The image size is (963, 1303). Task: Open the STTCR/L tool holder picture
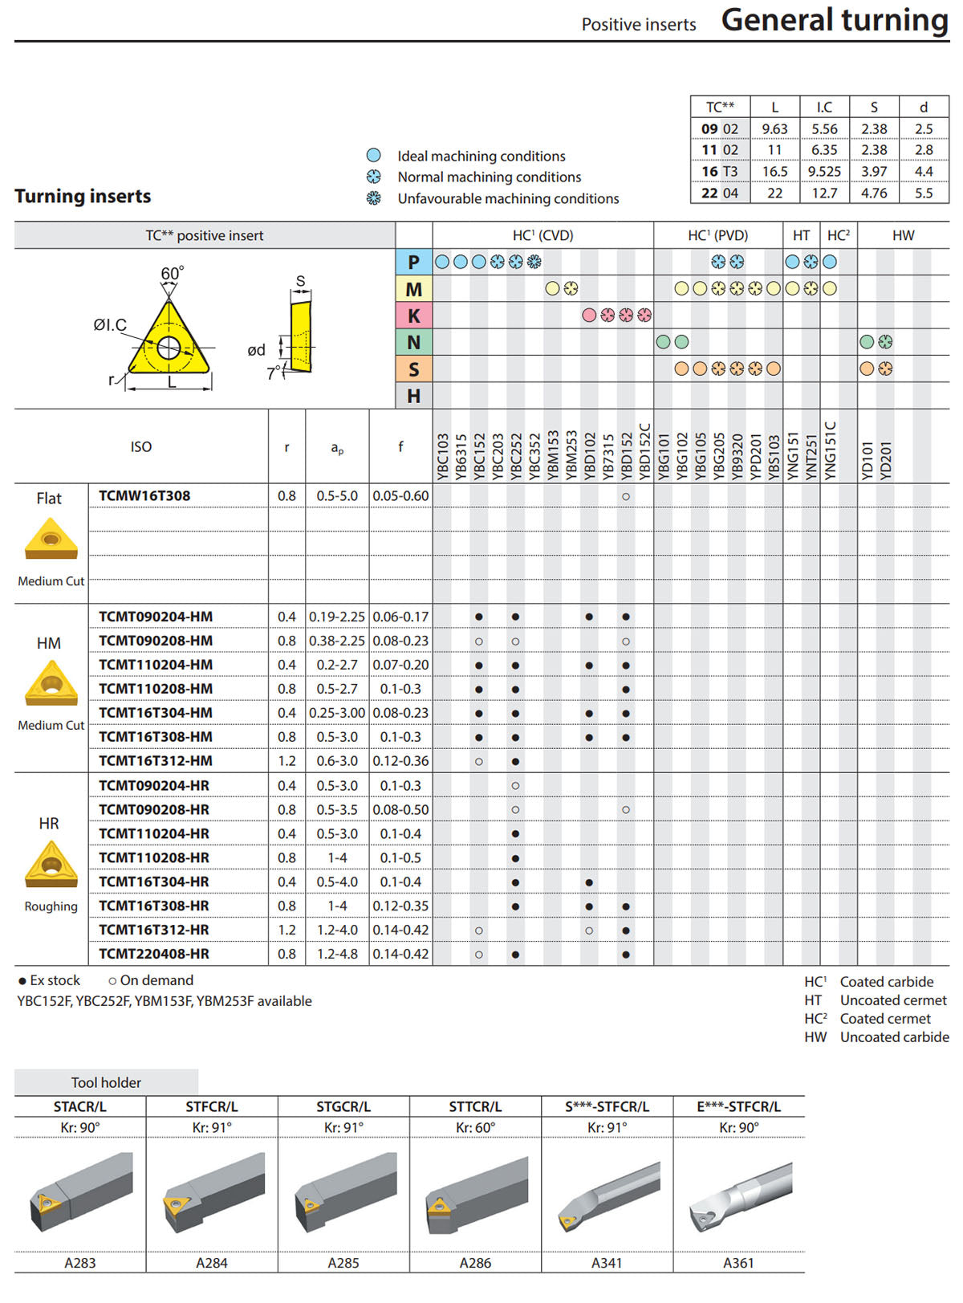coord(477,1195)
